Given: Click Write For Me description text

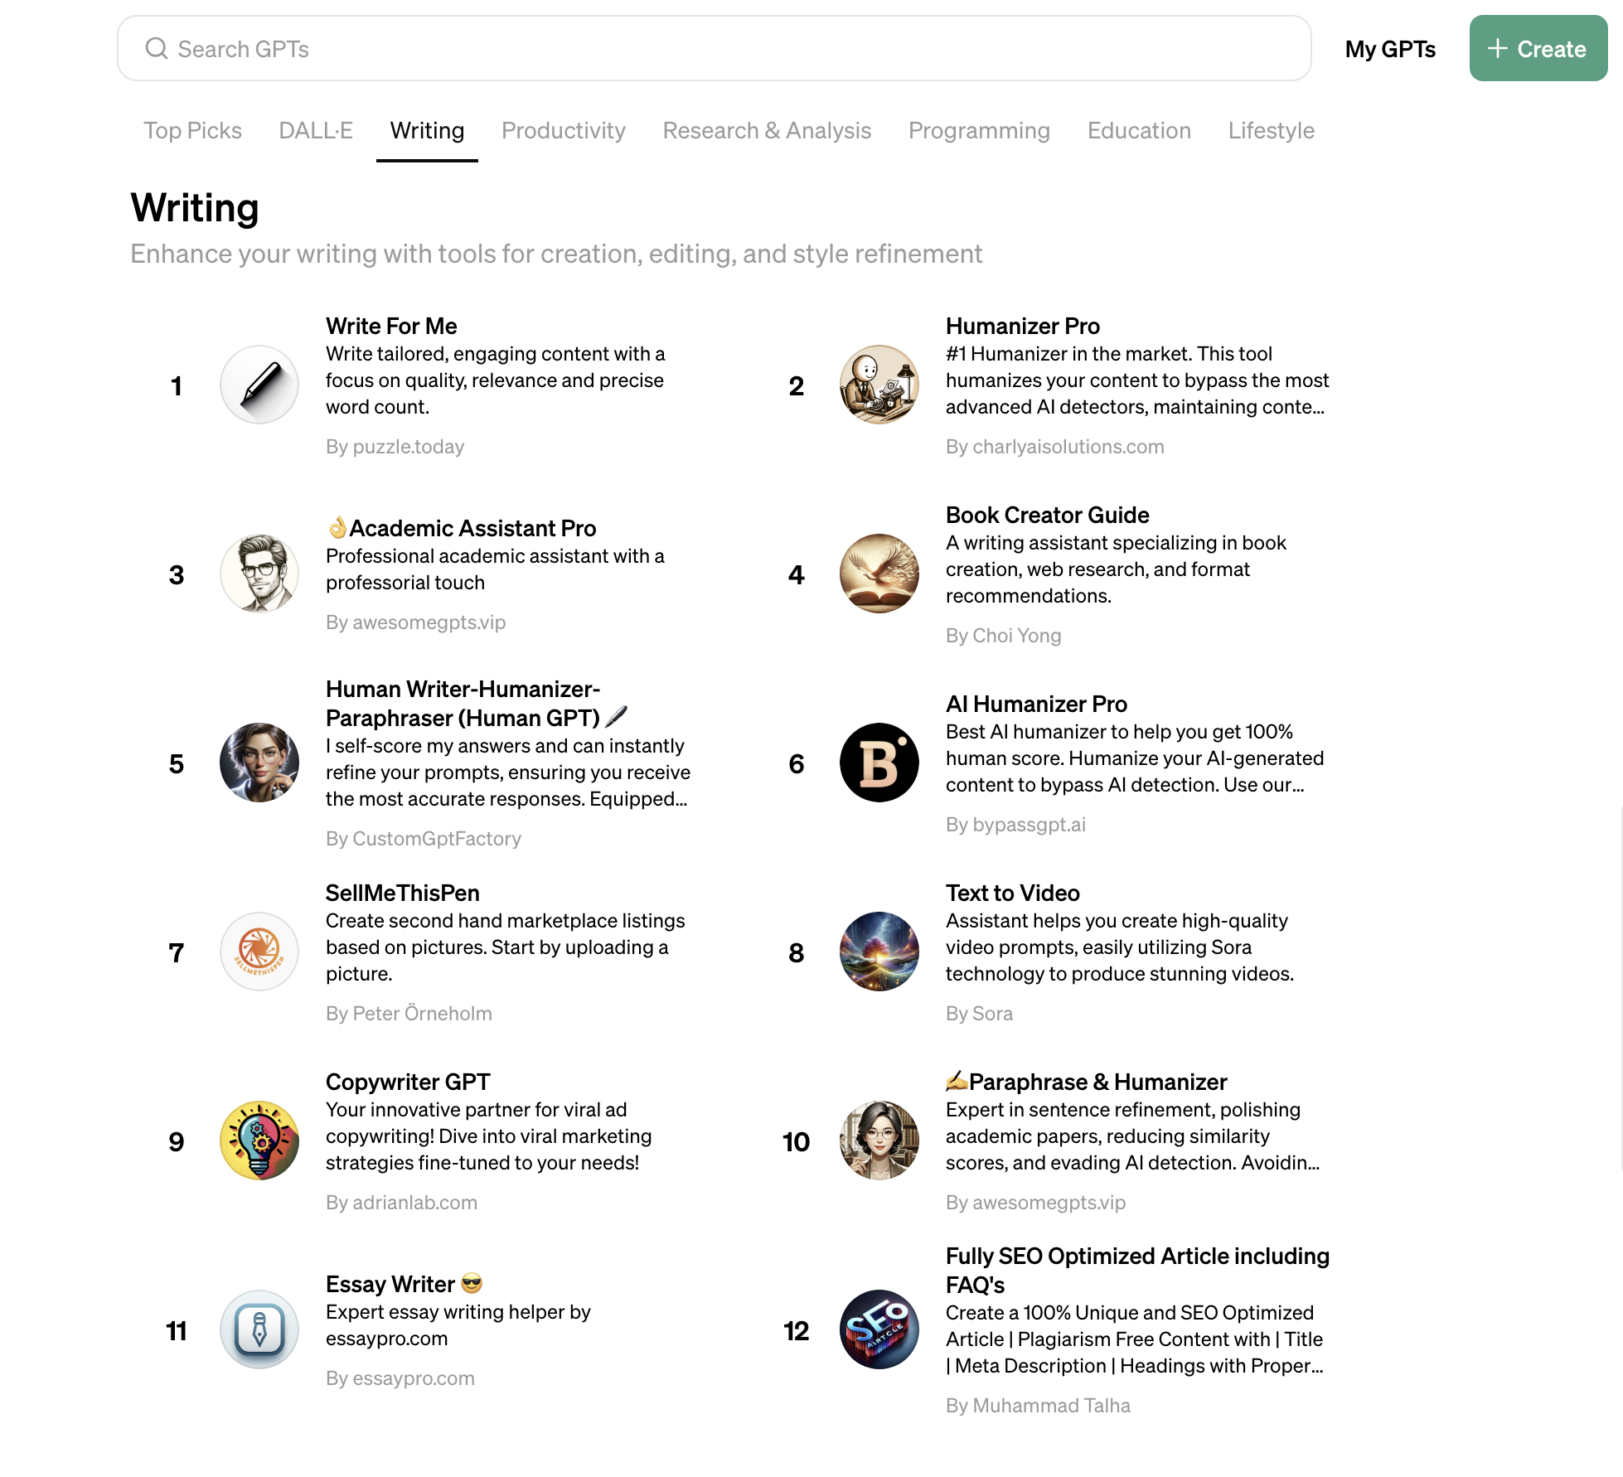Looking at the screenshot, I should click(x=495, y=380).
